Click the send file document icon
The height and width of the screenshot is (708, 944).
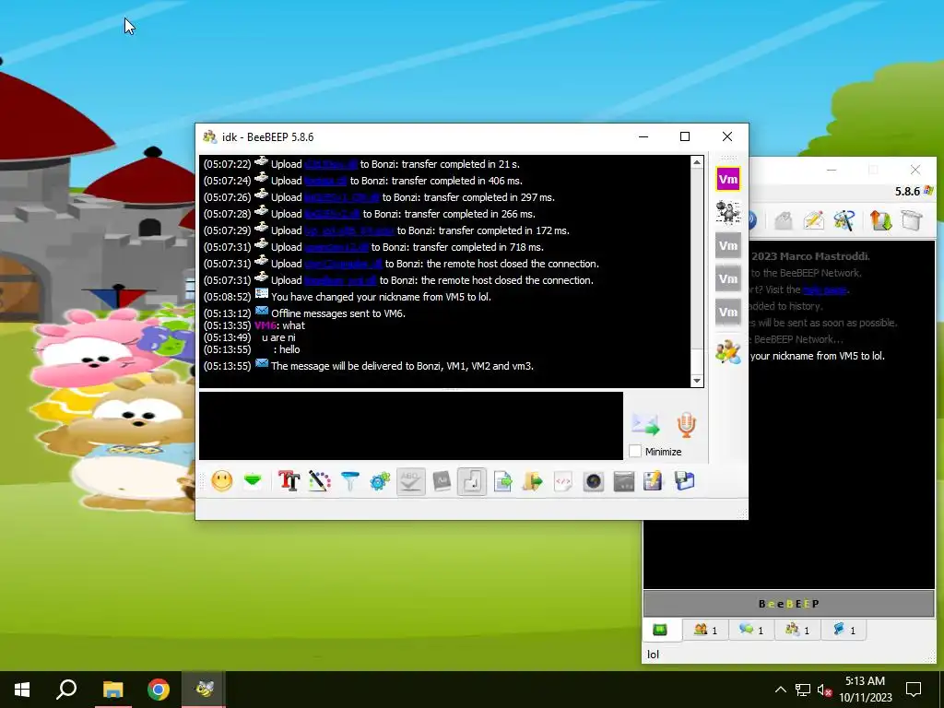(502, 481)
